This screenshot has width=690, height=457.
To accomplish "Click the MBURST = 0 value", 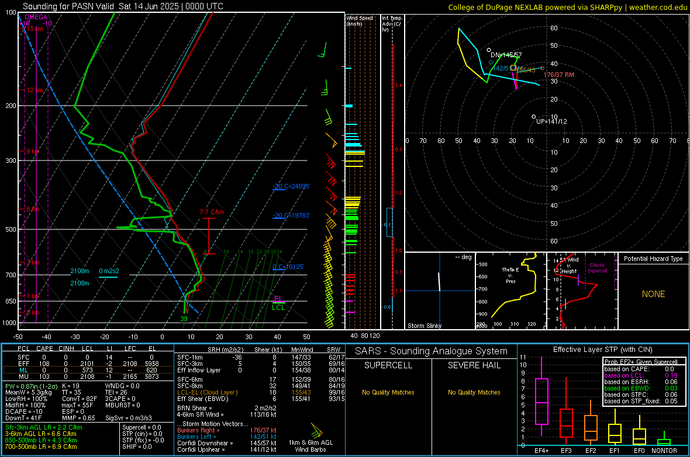I will 123,405.
